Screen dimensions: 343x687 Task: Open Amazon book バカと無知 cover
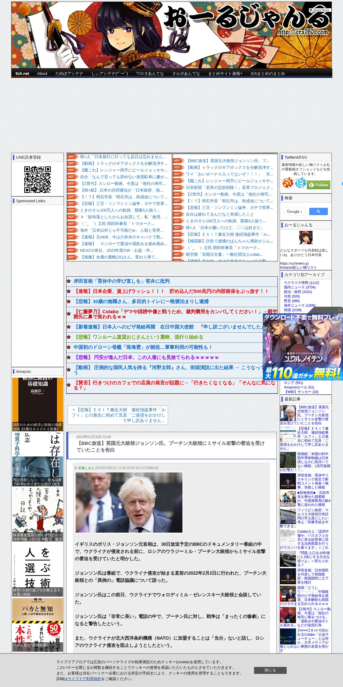[x=38, y=625]
